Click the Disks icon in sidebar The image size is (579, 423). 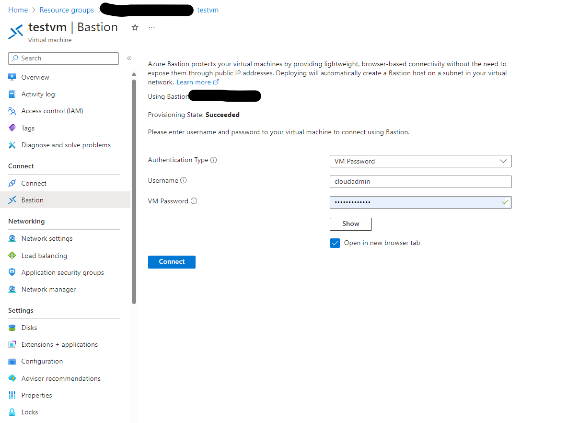12,328
